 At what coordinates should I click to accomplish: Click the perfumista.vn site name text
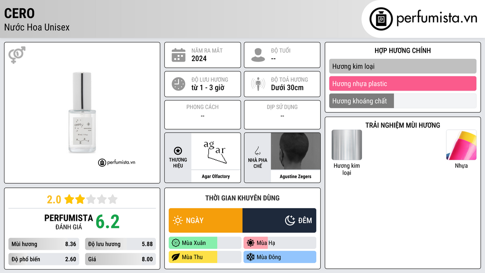(437, 18)
